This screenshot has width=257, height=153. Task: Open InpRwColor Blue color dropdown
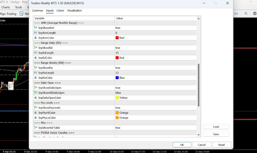point(156,78)
